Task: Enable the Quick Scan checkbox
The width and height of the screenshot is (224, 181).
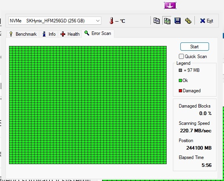Action: [181, 56]
